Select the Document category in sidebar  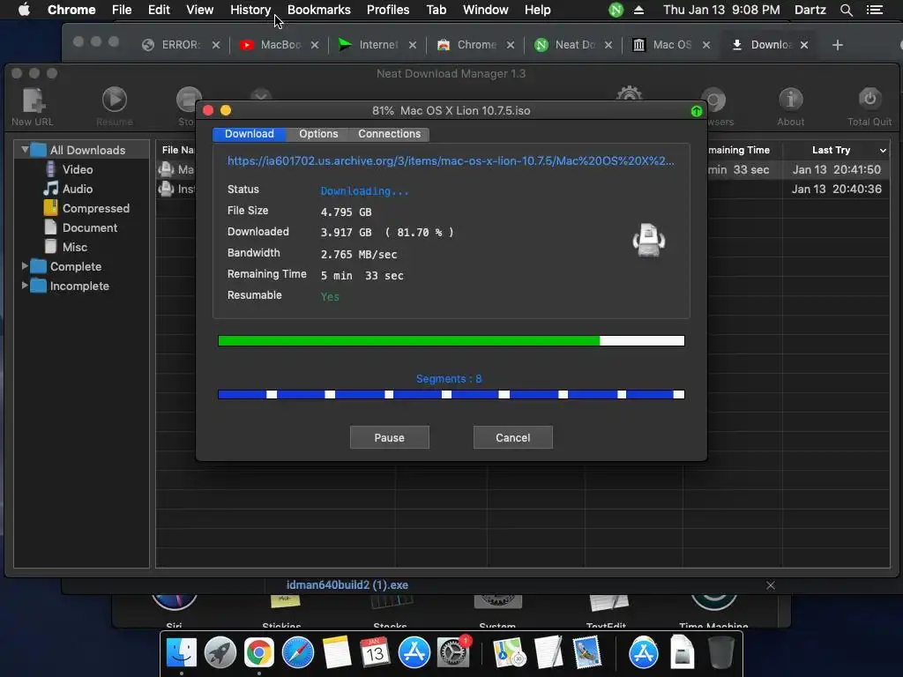pos(89,227)
